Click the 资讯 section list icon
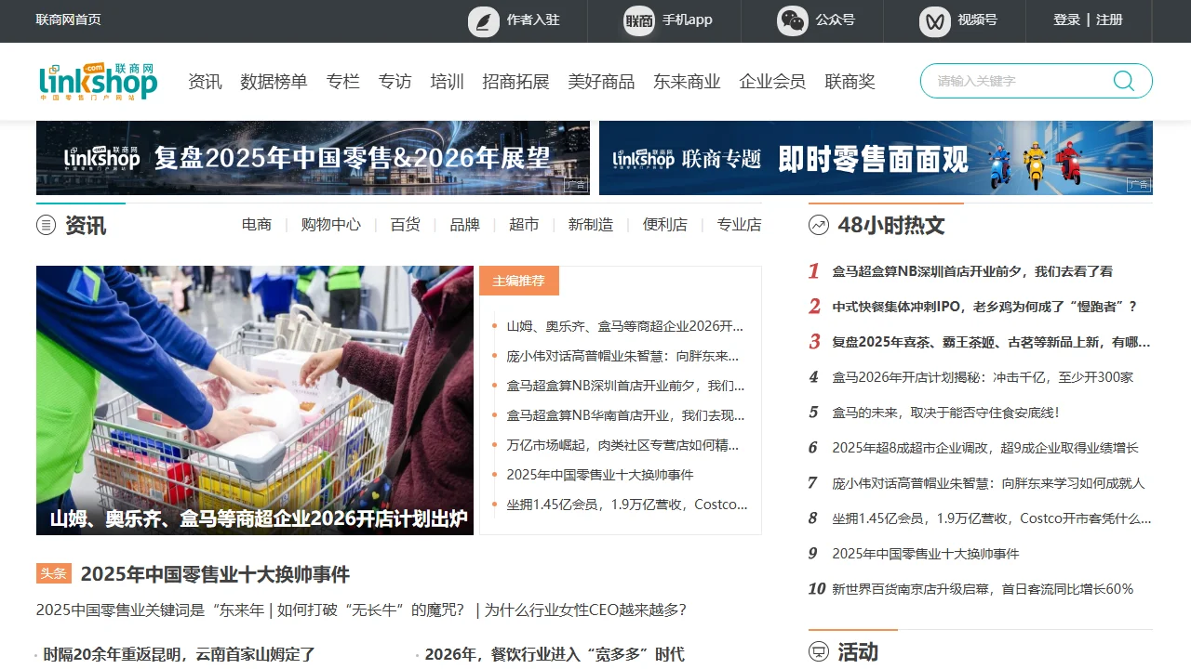 [x=46, y=225]
